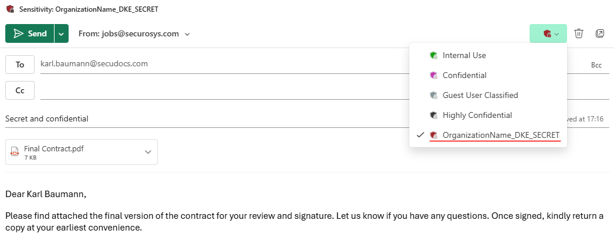Click the pop-out window icon
The width and height of the screenshot is (614, 237).
pyautogui.click(x=600, y=33)
